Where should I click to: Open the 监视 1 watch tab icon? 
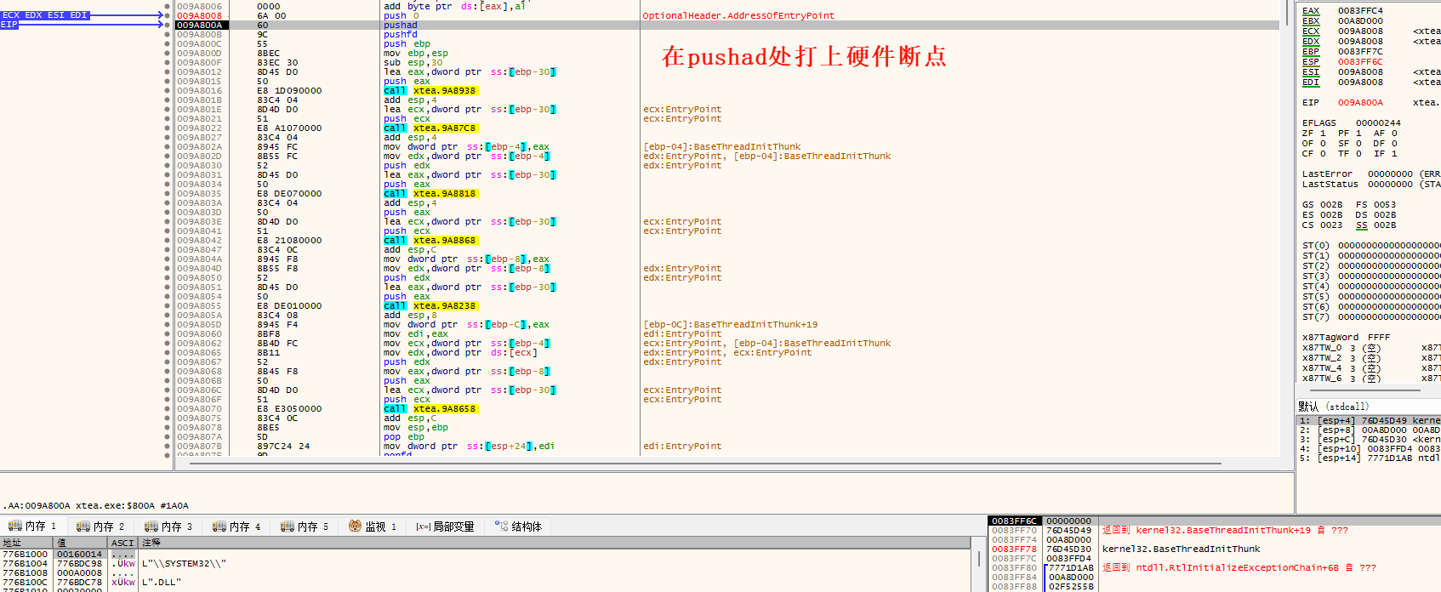[x=355, y=527]
